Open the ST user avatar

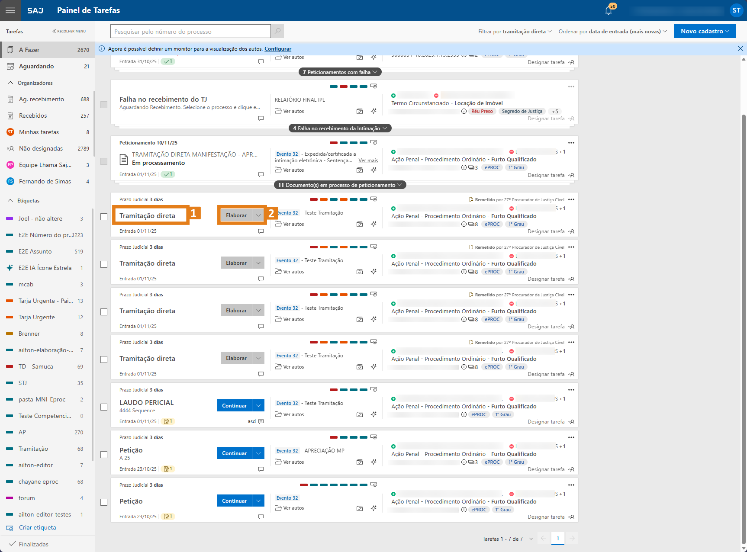[736, 10]
